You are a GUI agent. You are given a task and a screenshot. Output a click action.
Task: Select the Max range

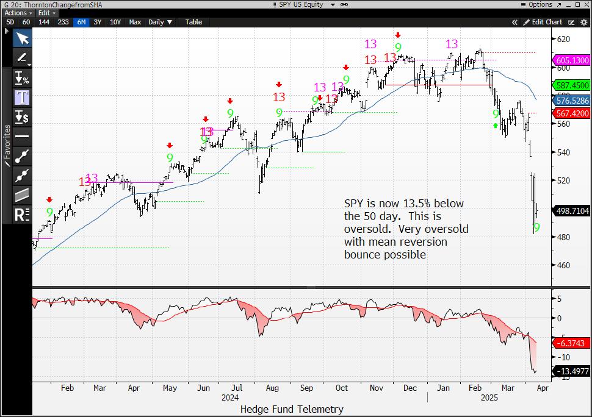coord(135,22)
